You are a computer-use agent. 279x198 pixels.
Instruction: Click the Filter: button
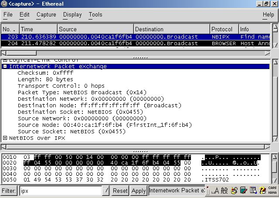pyautogui.click(x=9, y=191)
